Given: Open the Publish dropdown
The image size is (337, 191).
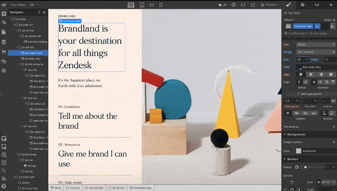Looking at the screenshot, I should [270, 5].
